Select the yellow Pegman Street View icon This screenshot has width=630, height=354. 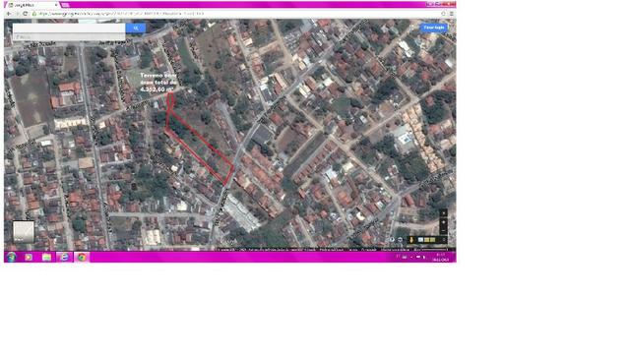click(x=411, y=240)
